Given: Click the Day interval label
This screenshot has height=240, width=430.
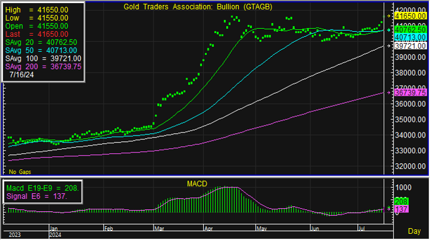Looking at the screenshot, I should pos(414,231).
